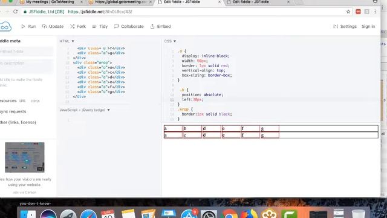Click the cdnjs label next to Resources

[x=35, y=101]
